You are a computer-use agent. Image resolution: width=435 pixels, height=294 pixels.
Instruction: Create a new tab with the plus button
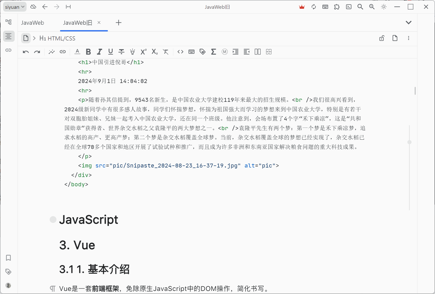118,23
